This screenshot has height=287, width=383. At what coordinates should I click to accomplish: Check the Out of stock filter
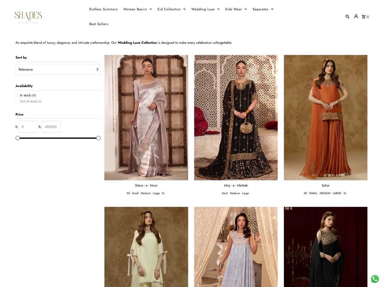pos(17,101)
